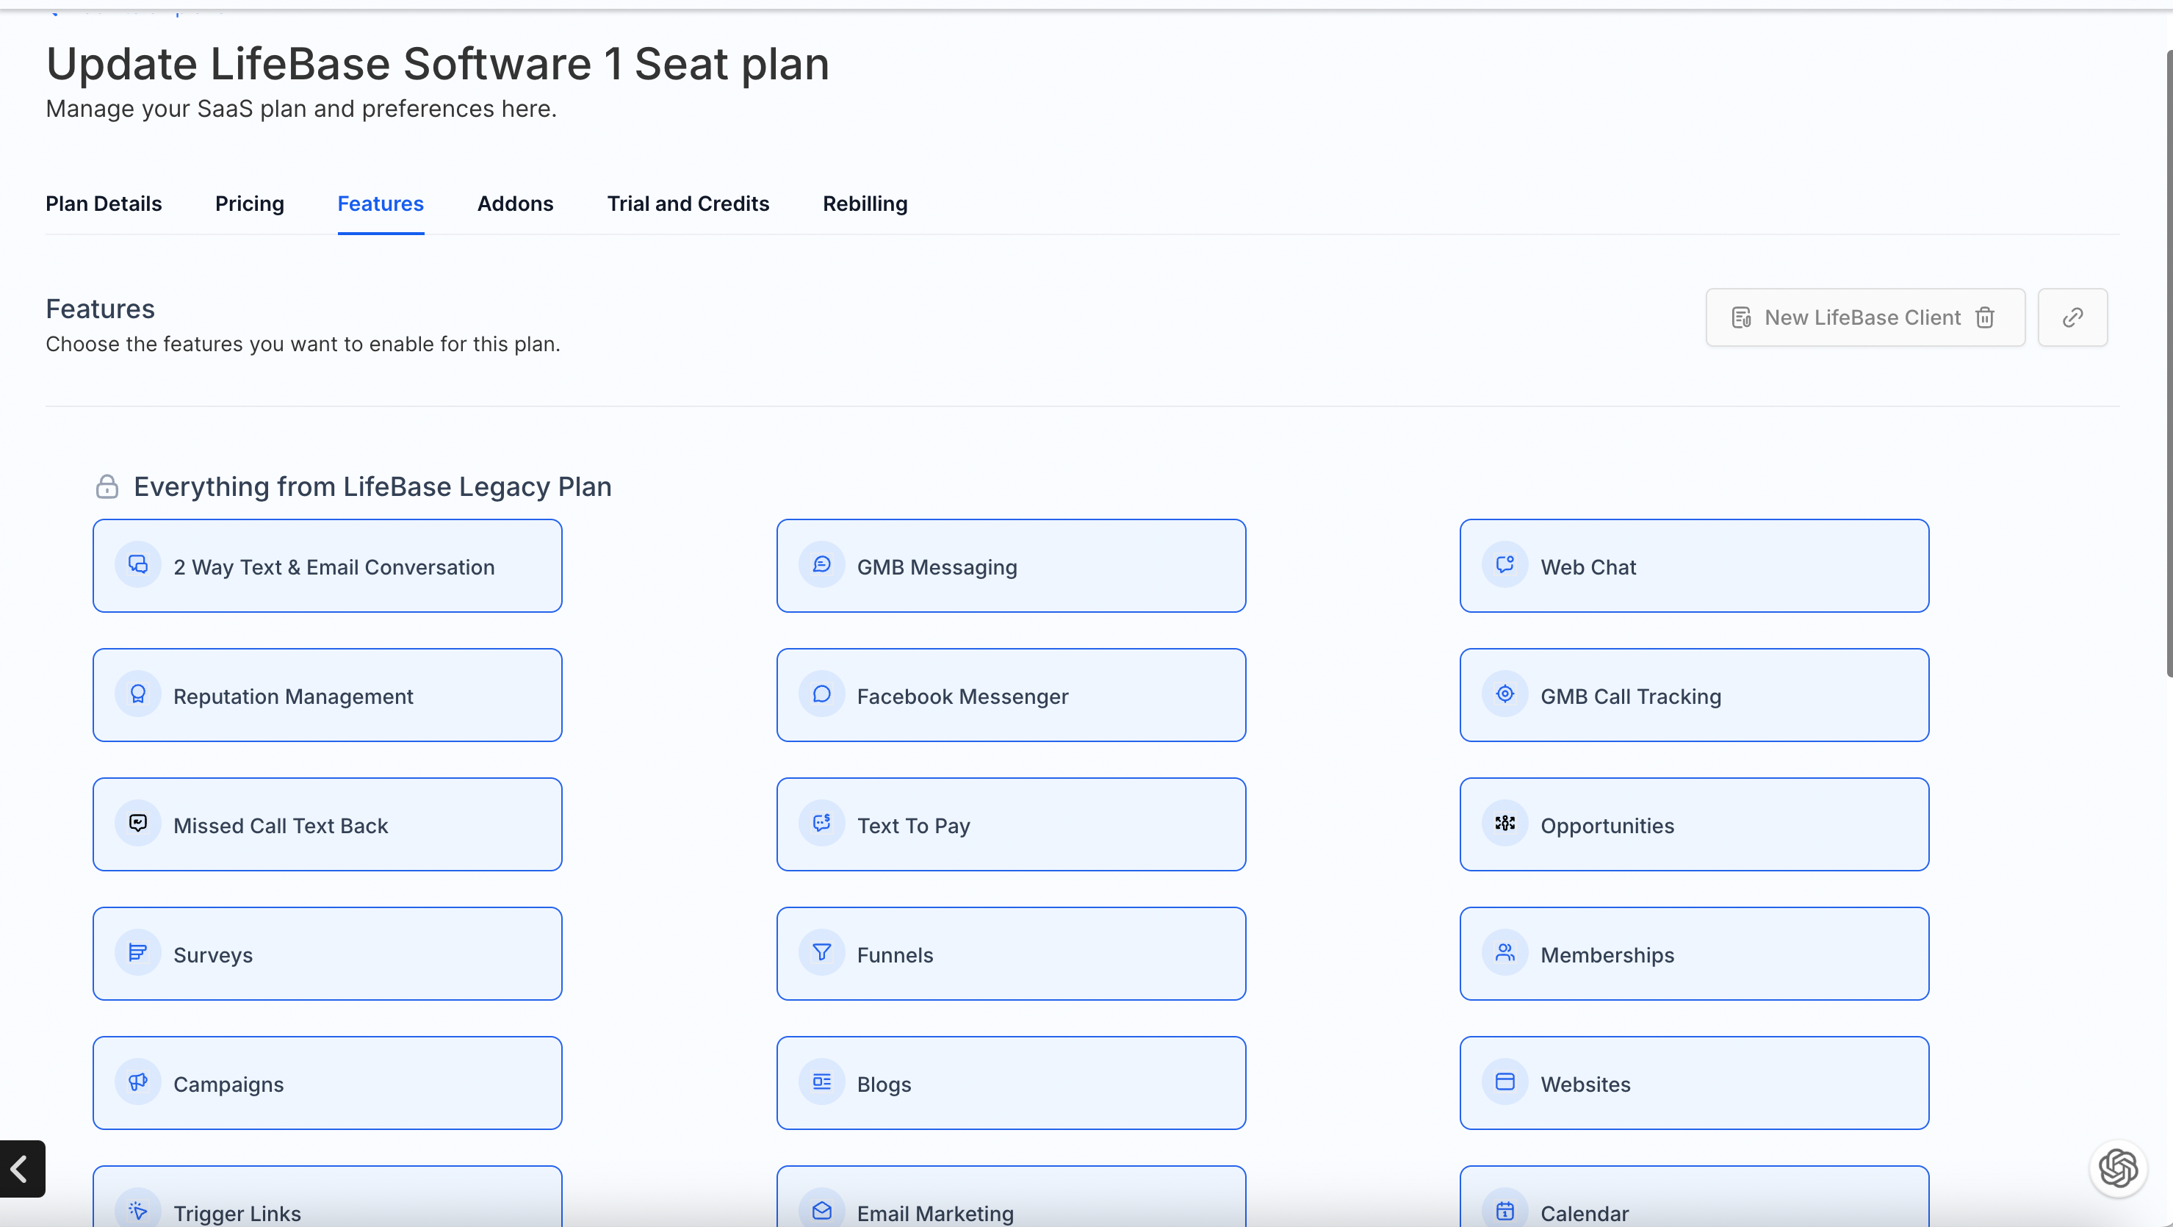Select the Surveys feature card

pos(328,954)
